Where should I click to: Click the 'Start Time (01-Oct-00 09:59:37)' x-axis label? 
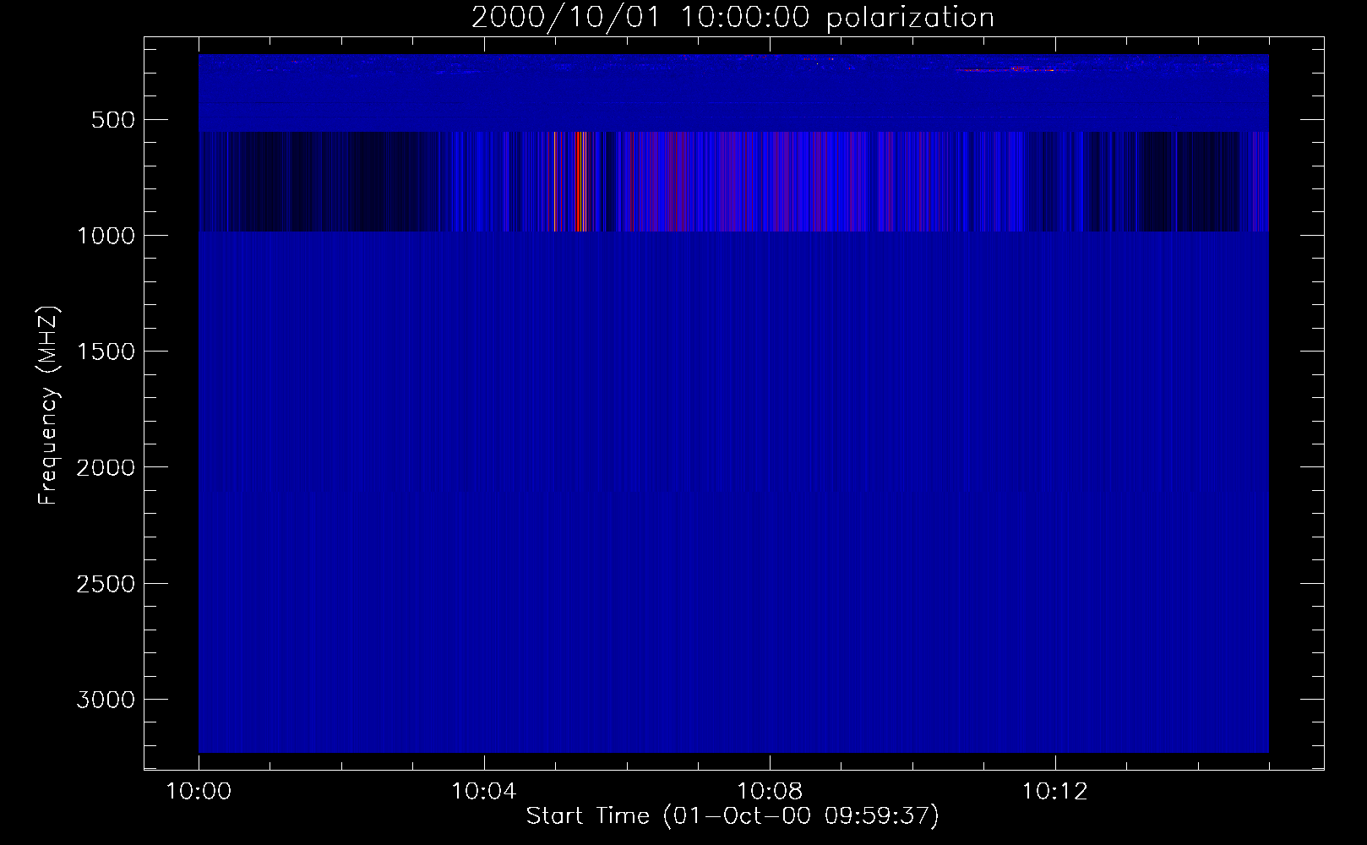coord(733,815)
